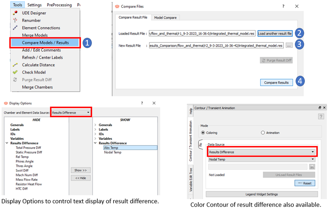
Task: Click the Renumber icon in Tools menu
Action: (x=15, y=20)
